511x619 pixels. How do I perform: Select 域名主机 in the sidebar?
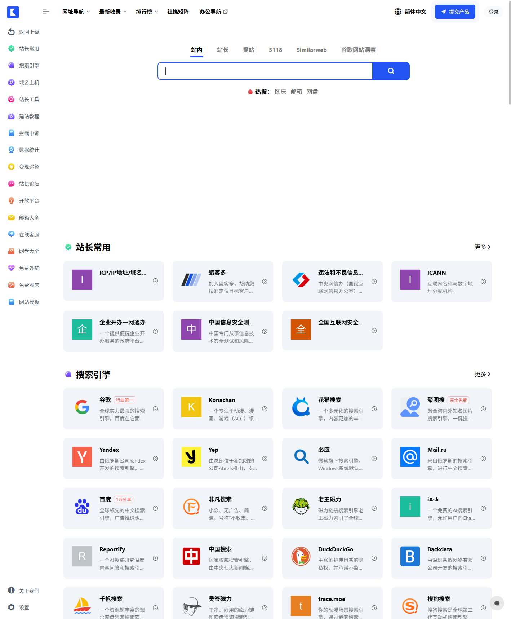click(x=24, y=83)
